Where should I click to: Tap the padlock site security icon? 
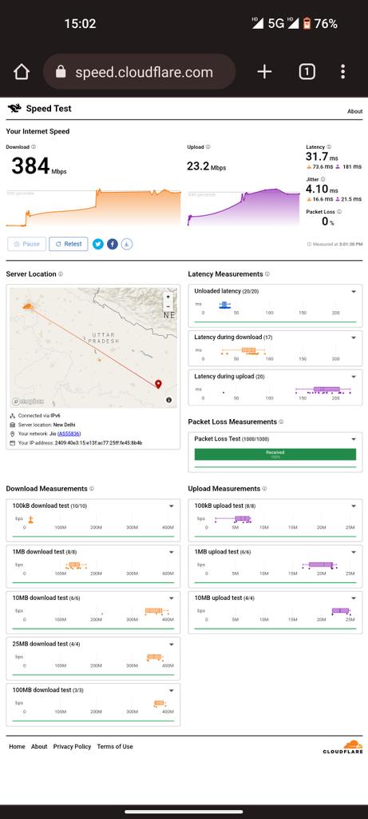click(x=61, y=71)
